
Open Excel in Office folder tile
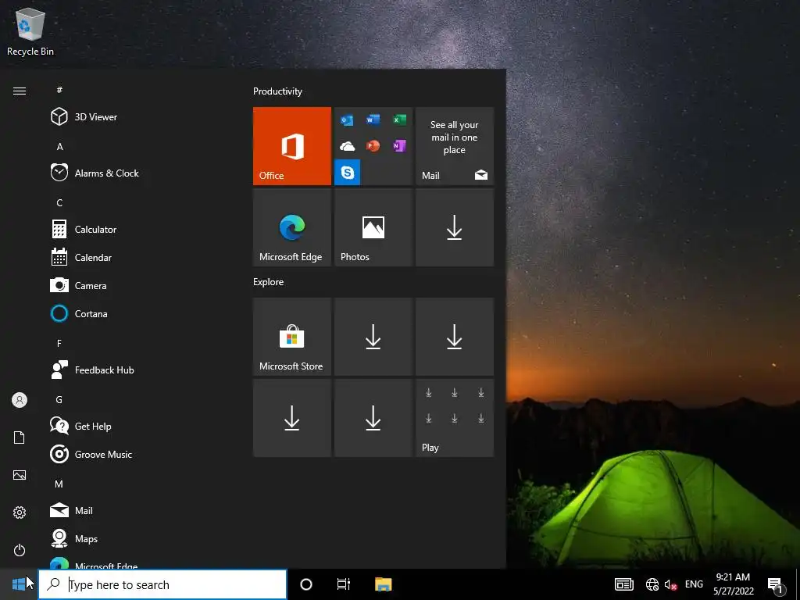pos(399,120)
